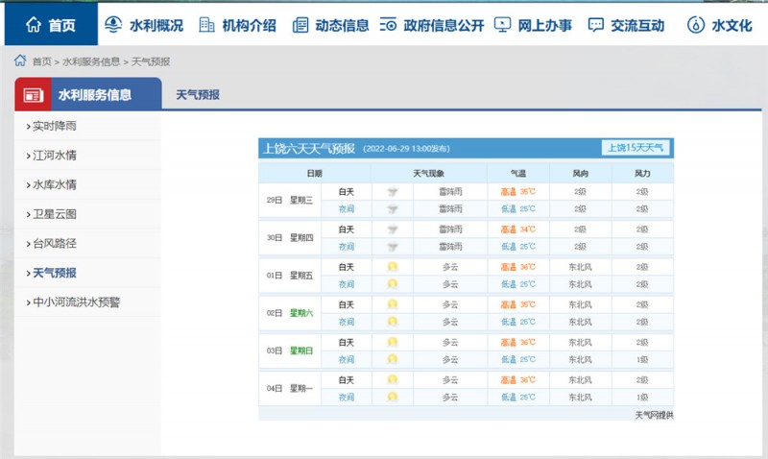768x459 pixels.
Task: Open the 江河水情 sidebar item
Action: (88, 156)
